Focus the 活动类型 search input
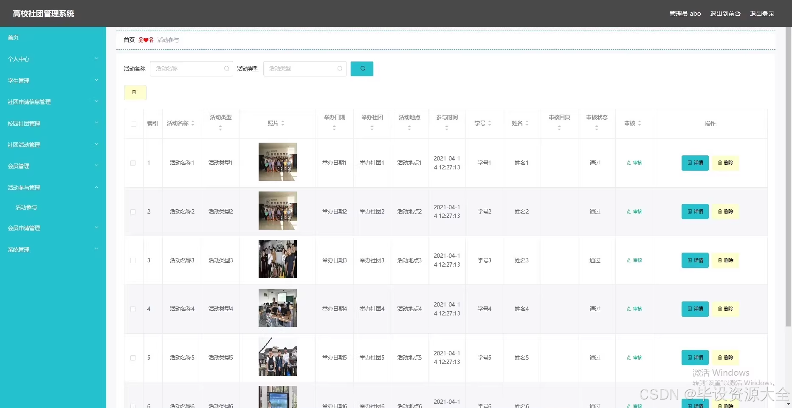 tap(304, 69)
